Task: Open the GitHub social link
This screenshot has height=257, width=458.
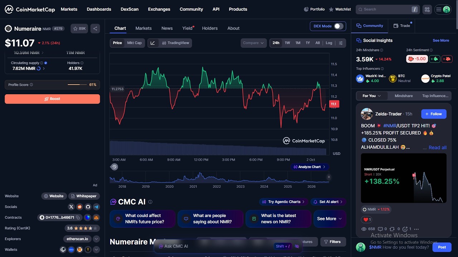Action: click(x=88, y=207)
